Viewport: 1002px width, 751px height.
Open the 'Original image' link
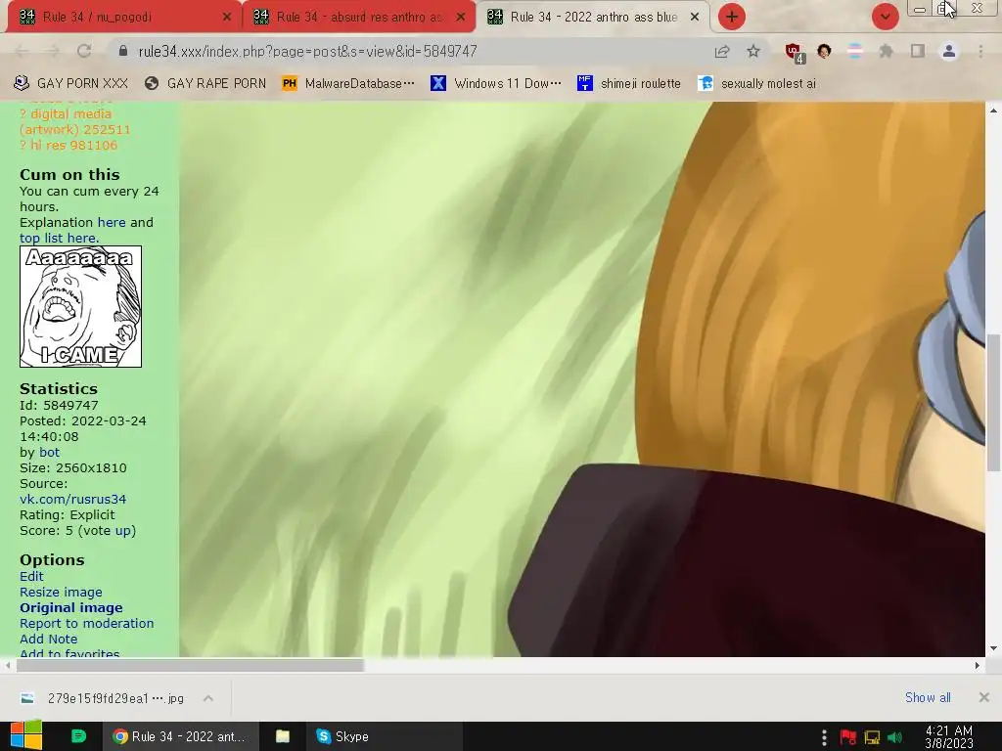pyautogui.click(x=70, y=608)
